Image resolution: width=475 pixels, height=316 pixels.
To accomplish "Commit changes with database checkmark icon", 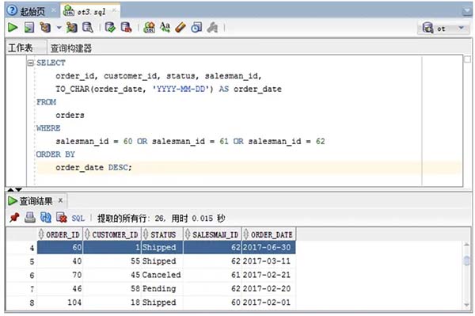I will [110, 28].
